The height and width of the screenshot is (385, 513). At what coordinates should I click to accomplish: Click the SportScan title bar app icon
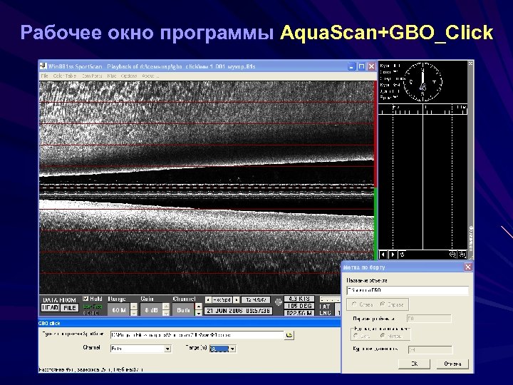43,66
